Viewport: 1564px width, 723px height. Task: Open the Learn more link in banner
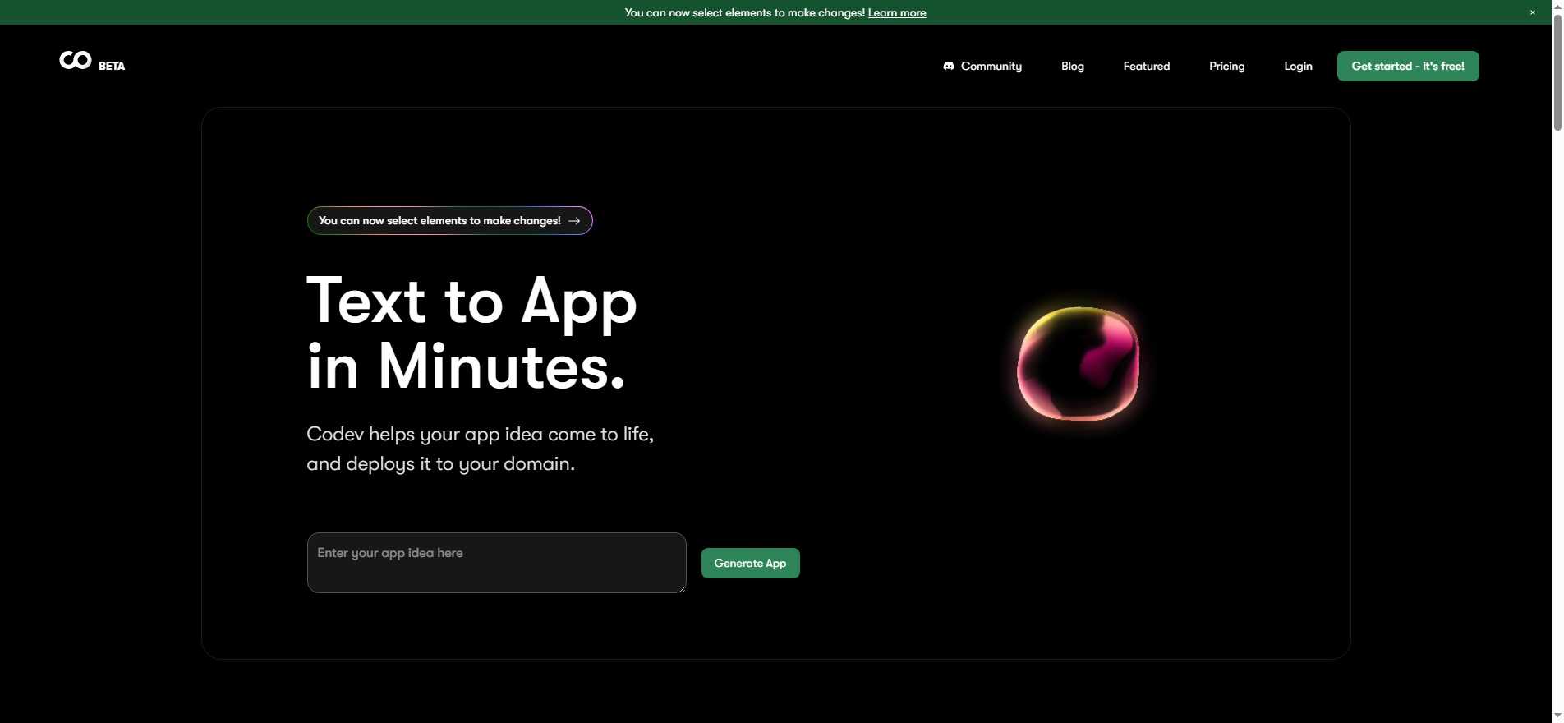coord(897,12)
